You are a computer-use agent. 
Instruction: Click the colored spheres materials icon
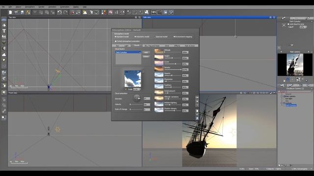tap(104, 12)
